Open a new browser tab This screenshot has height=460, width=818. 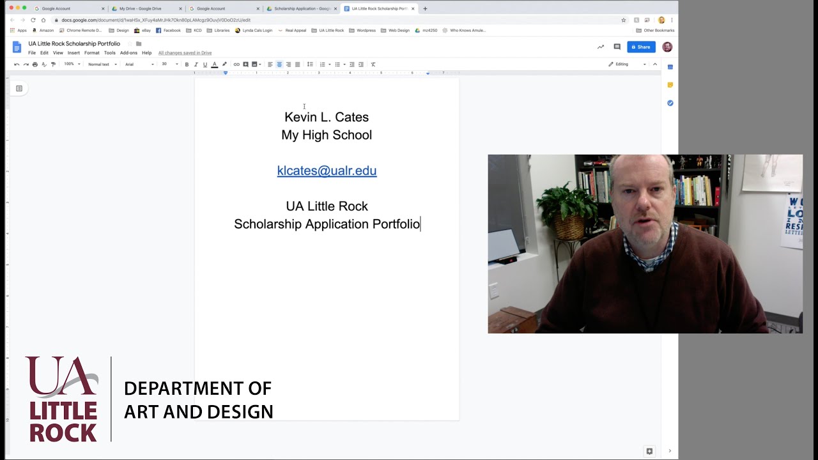pyautogui.click(x=425, y=9)
